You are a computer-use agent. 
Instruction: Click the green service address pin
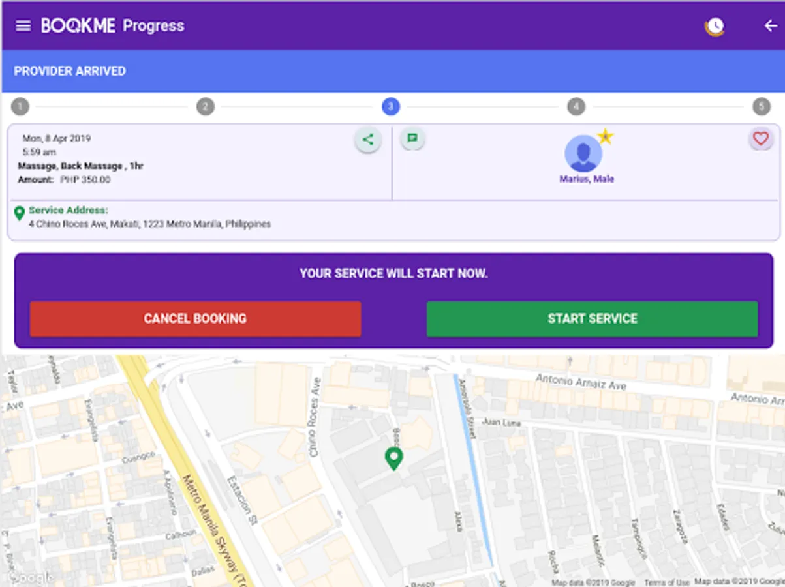click(19, 213)
